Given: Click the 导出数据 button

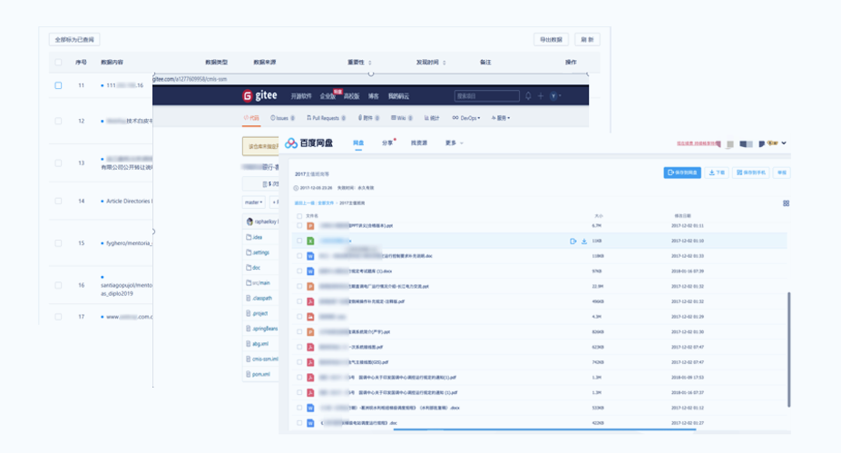Looking at the screenshot, I should point(551,40).
